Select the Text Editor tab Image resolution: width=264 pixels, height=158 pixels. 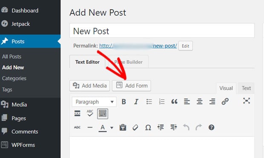point(87,62)
